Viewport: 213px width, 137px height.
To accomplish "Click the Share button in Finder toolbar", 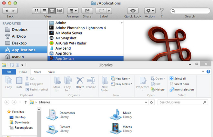I will pyautogui.click(x=87, y=11).
